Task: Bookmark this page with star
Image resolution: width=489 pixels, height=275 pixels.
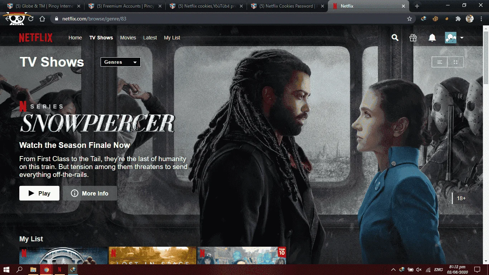Action: point(410,19)
